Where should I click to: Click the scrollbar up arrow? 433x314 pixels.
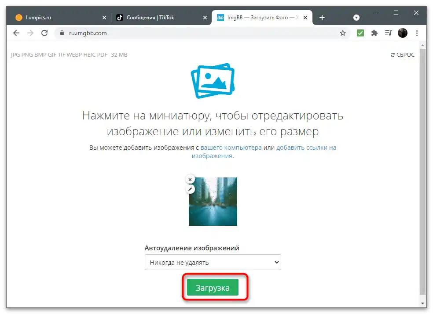[x=422, y=45]
